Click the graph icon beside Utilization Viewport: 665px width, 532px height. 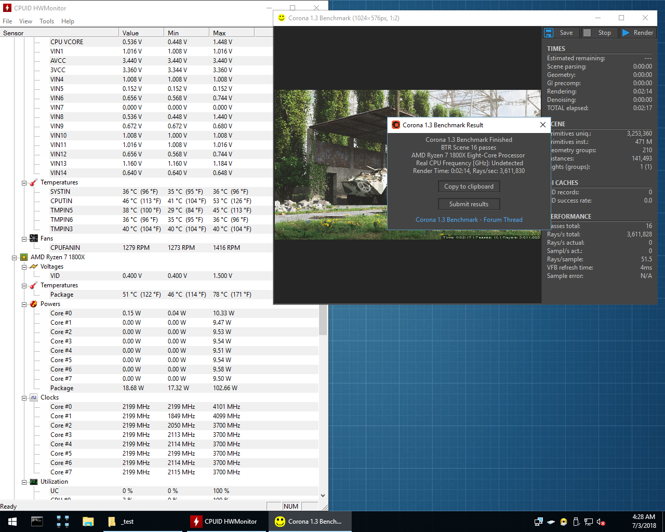click(x=34, y=482)
